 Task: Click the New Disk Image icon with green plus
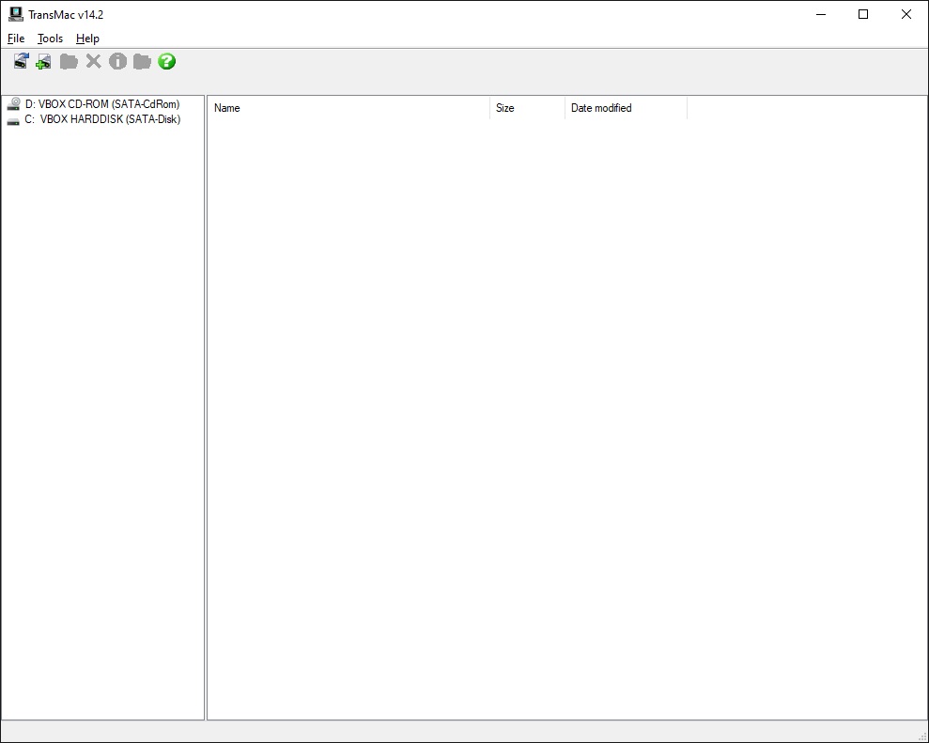click(44, 61)
